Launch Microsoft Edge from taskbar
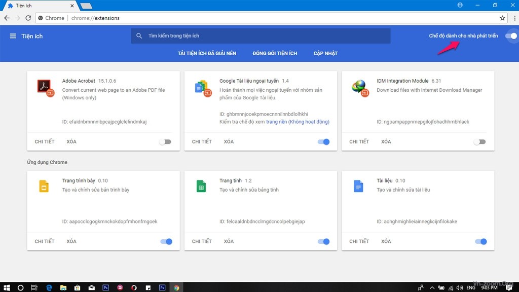This screenshot has width=519, height=292. [x=49, y=288]
